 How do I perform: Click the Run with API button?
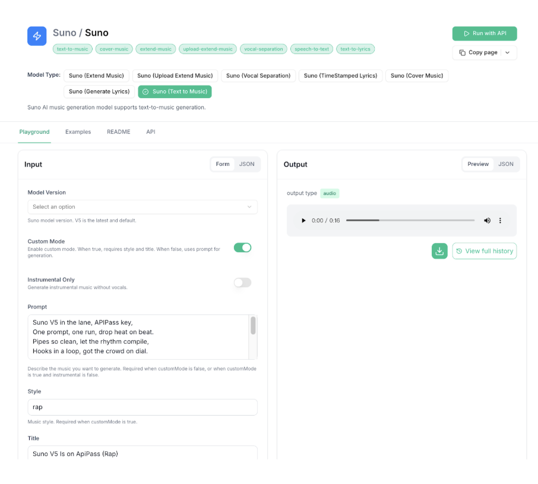tap(484, 33)
